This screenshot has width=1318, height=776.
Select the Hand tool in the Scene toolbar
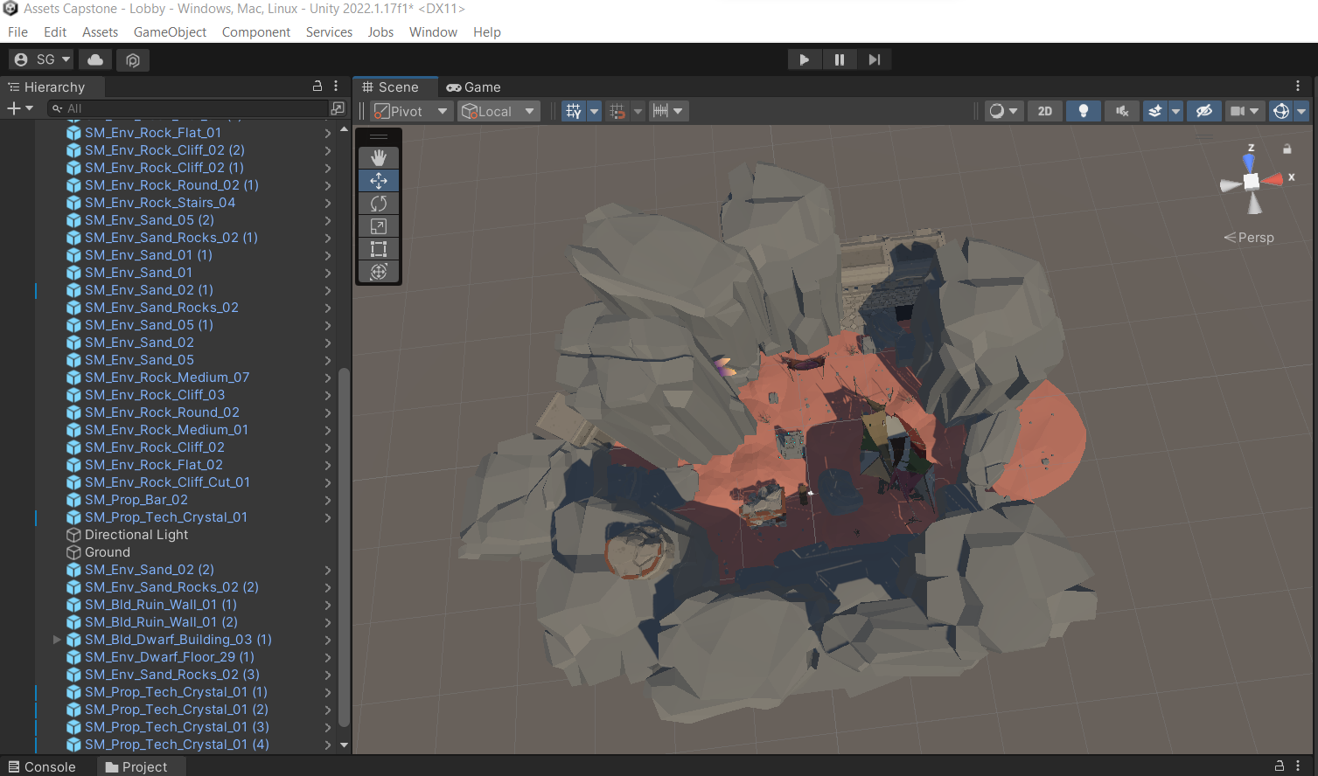(x=378, y=157)
